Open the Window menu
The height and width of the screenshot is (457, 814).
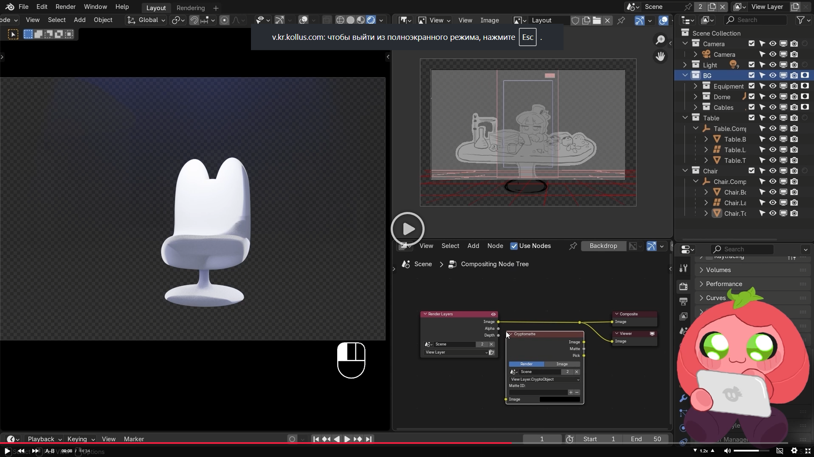coord(95,7)
